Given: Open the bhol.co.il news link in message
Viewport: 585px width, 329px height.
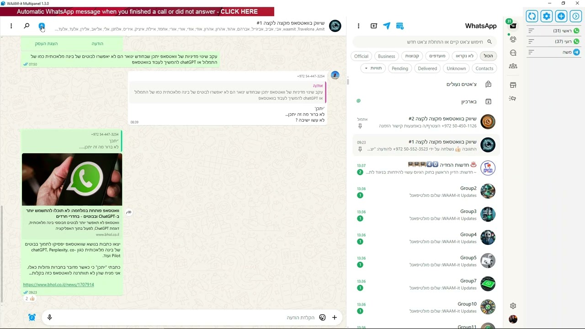Looking at the screenshot, I should pyautogui.click(x=58, y=285).
